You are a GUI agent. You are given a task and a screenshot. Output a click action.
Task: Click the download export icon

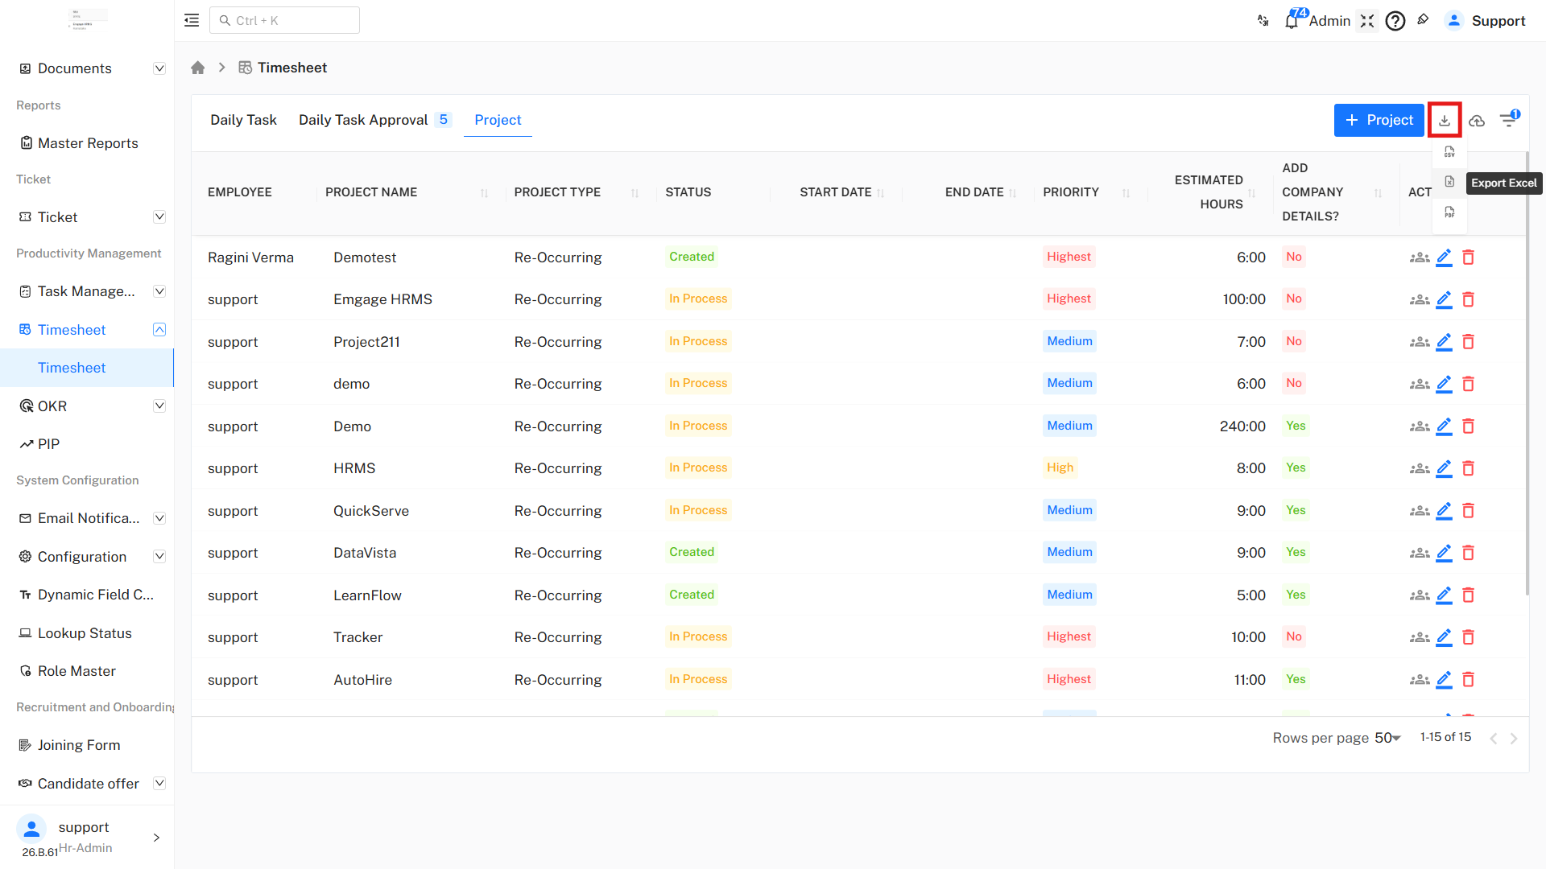(1445, 120)
